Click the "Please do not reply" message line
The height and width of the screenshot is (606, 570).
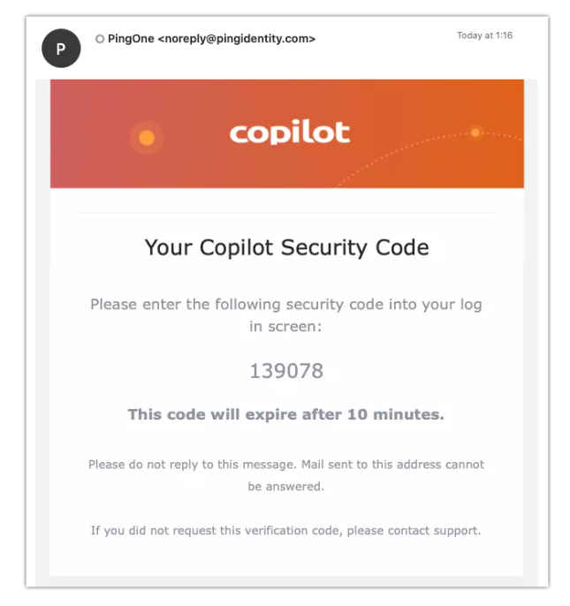286,464
